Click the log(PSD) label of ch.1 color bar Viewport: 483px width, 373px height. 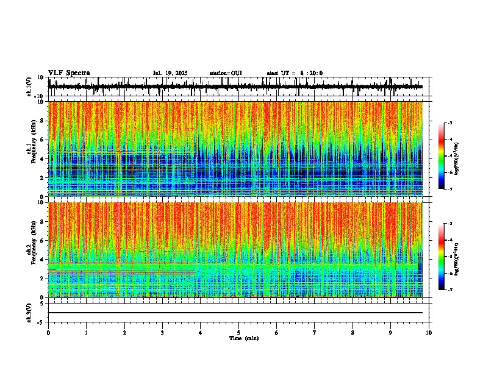coord(457,159)
